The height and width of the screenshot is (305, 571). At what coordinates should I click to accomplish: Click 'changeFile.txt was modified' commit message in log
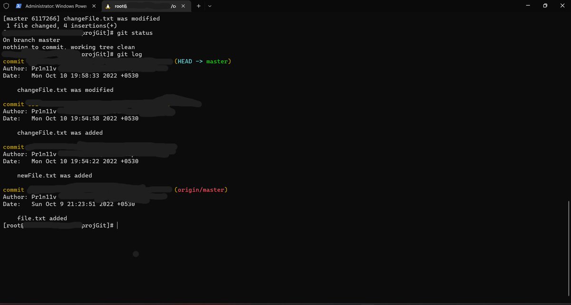65,90
